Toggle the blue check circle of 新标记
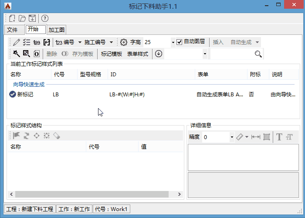The width and height of the screenshot is (305, 218). [13, 95]
